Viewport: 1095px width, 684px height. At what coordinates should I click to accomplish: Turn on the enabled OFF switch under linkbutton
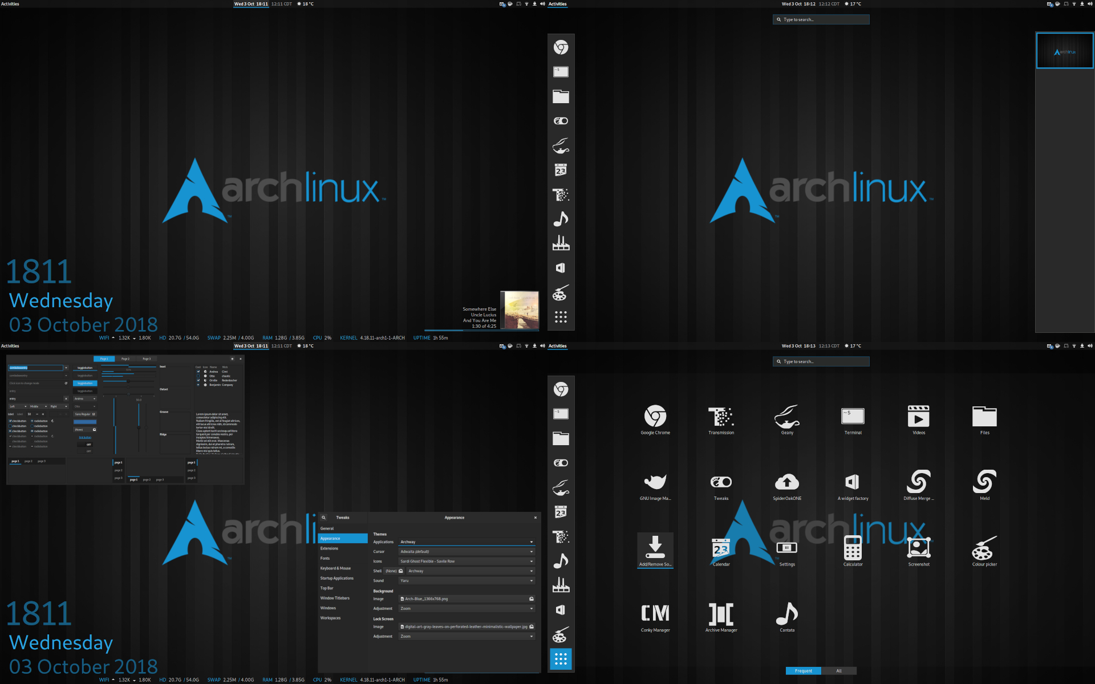point(85,445)
